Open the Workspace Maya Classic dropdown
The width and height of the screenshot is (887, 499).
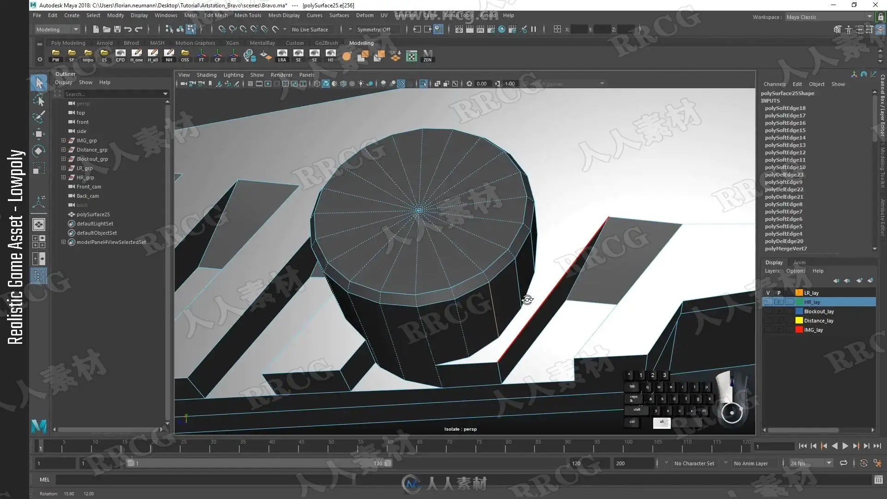point(829,17)
